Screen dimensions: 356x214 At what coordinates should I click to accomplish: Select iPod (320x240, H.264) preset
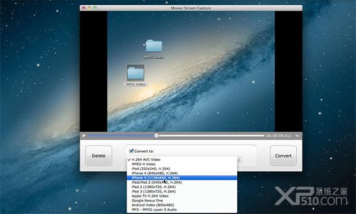(x=182, y=168)
